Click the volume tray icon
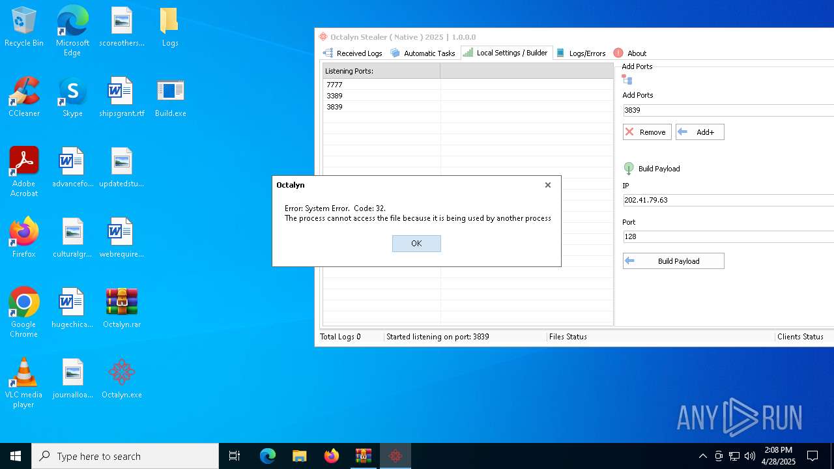 tap(750, 456)
